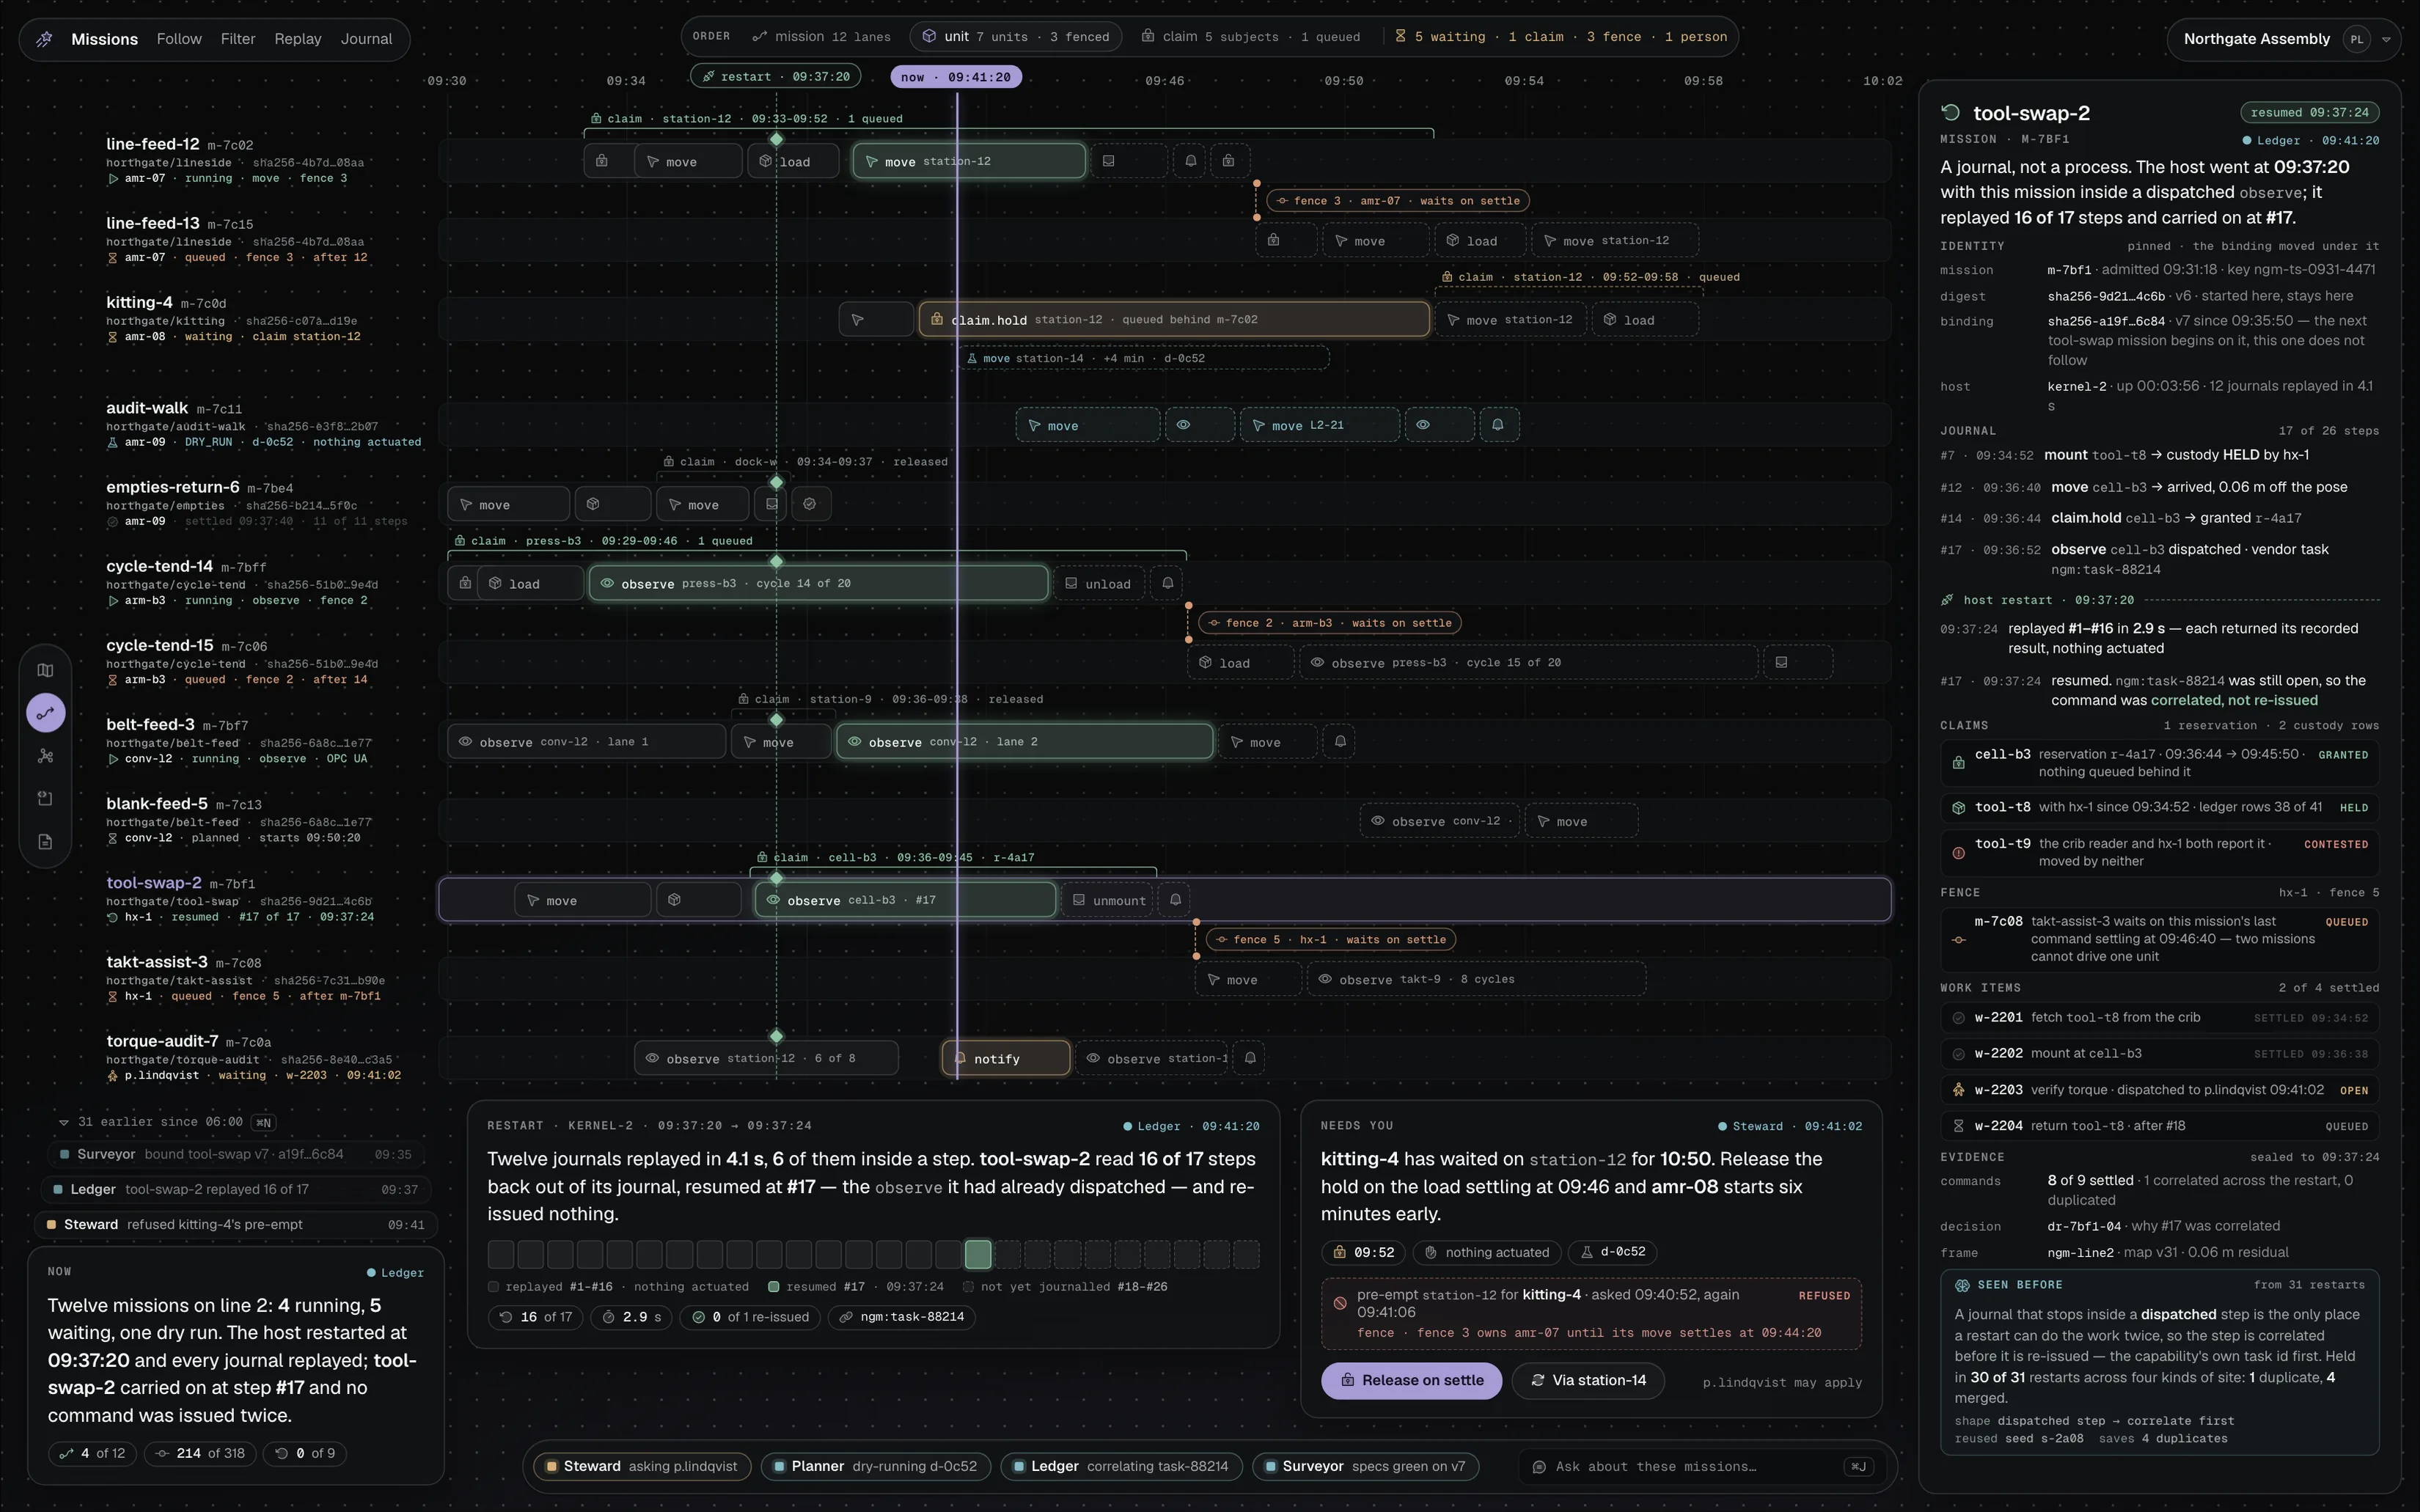This screenshot has height=1512, width=2420.
Task: Expand the w-2203 verify torque work item
Action: click(2159, 1090)
